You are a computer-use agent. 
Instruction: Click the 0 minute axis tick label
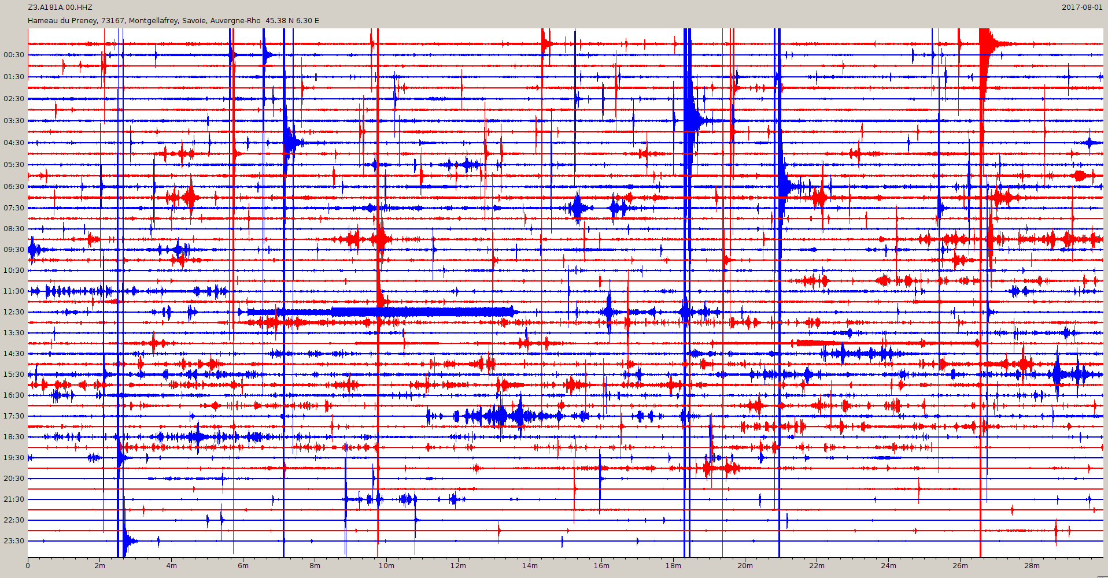[x=28, y=566]
